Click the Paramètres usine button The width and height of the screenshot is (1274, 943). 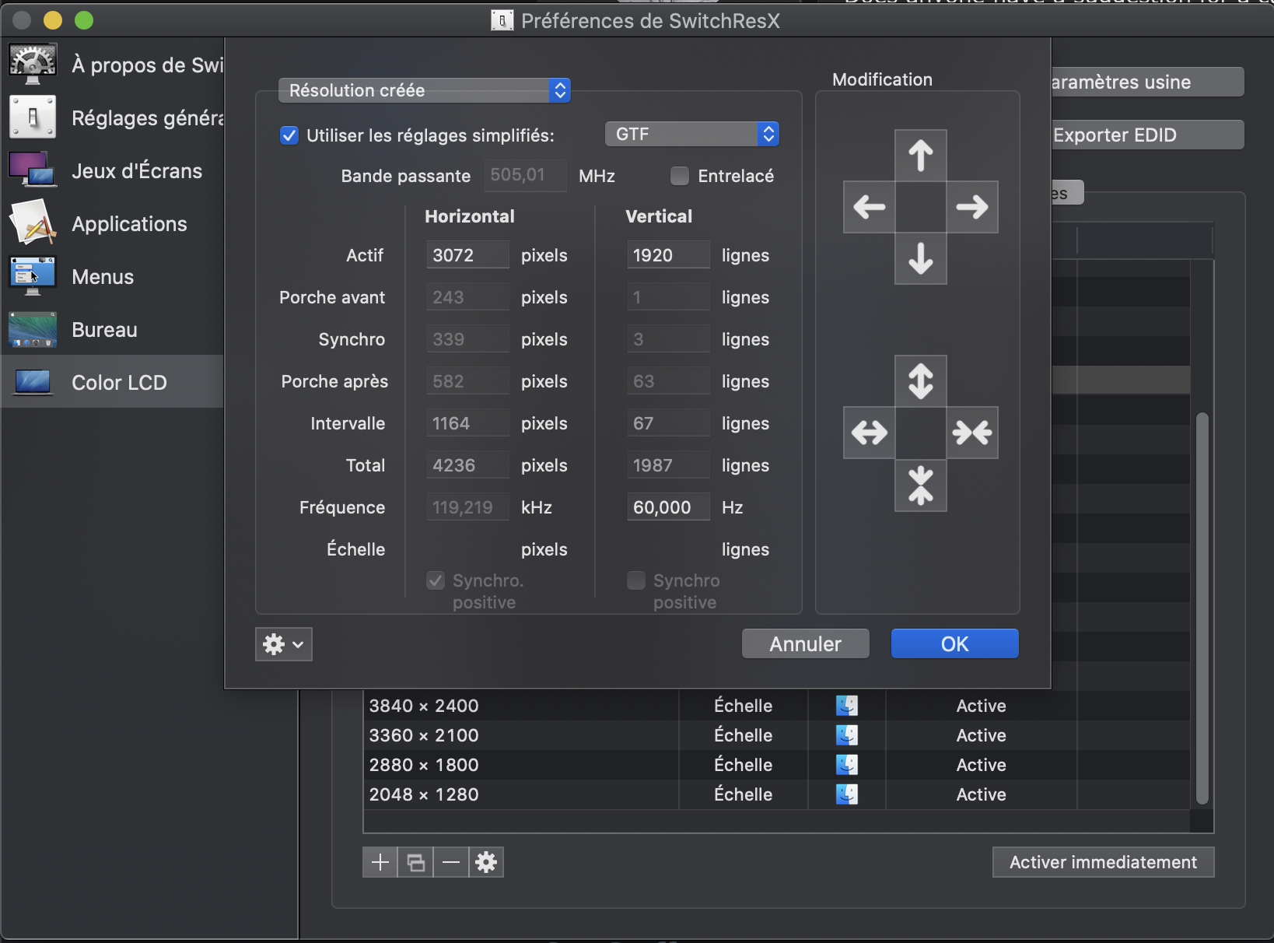pyautogui.click(x=1147, y=82)
